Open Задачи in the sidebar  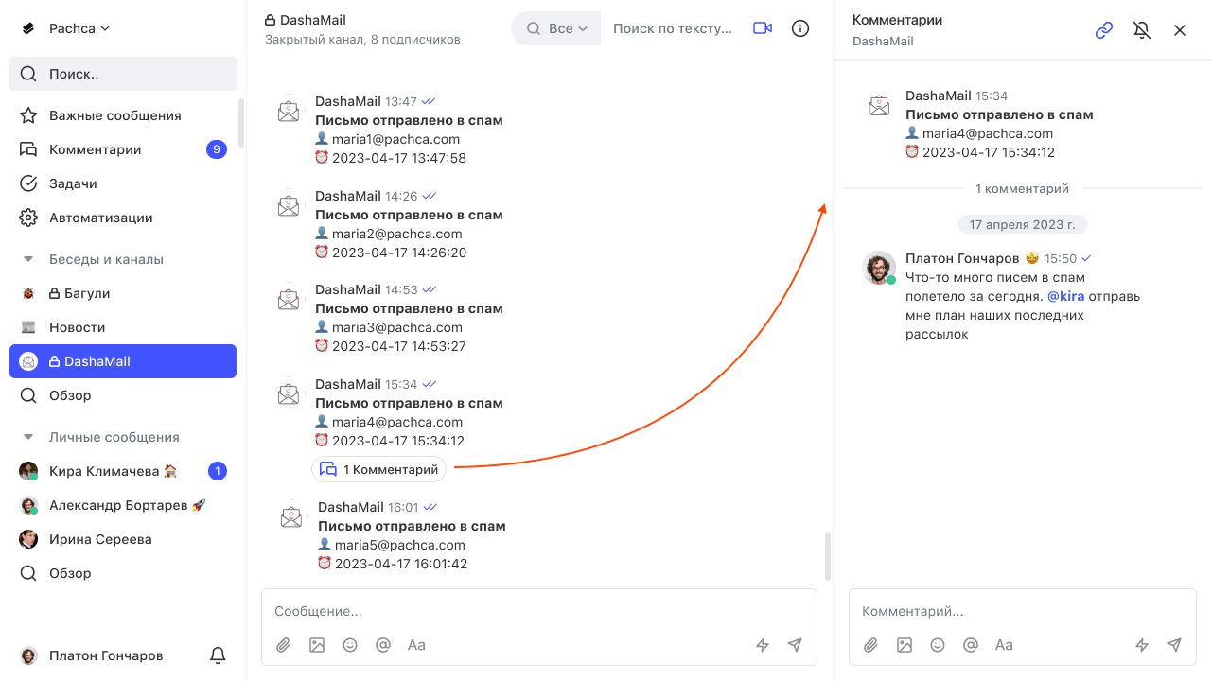pos(73,183)
